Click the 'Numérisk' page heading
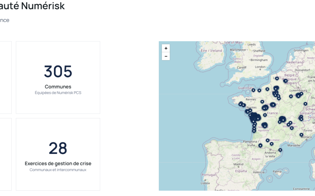315x196 pixels. (x=43, y=6)
